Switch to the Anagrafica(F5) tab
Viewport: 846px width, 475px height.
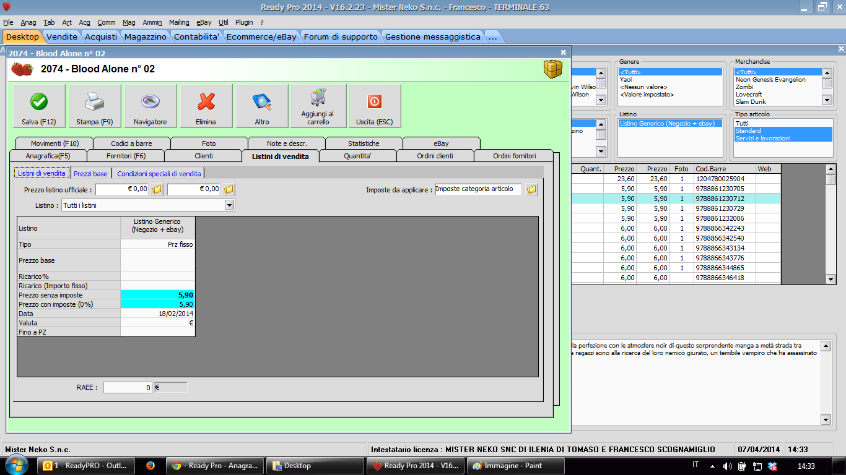(48, 156)
